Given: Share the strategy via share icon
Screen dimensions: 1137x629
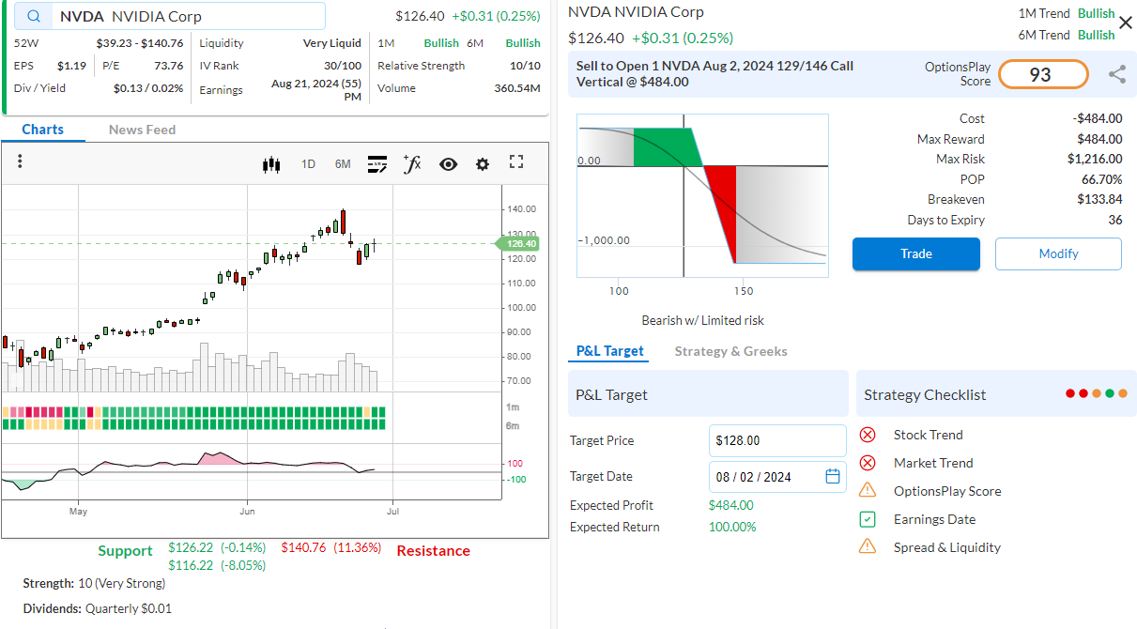Looking at the screenshot, I should click(1117, 74).
